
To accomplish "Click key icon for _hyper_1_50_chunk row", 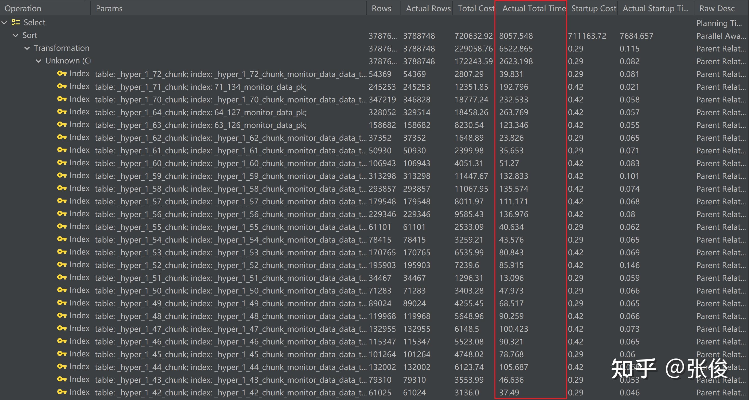I will pyautogui.click(x=62, y=290).
